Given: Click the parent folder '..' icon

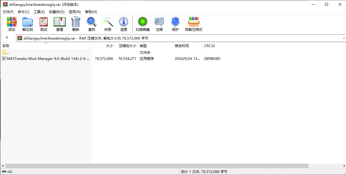Looking at the screenshot, I should tap(4, 53).
